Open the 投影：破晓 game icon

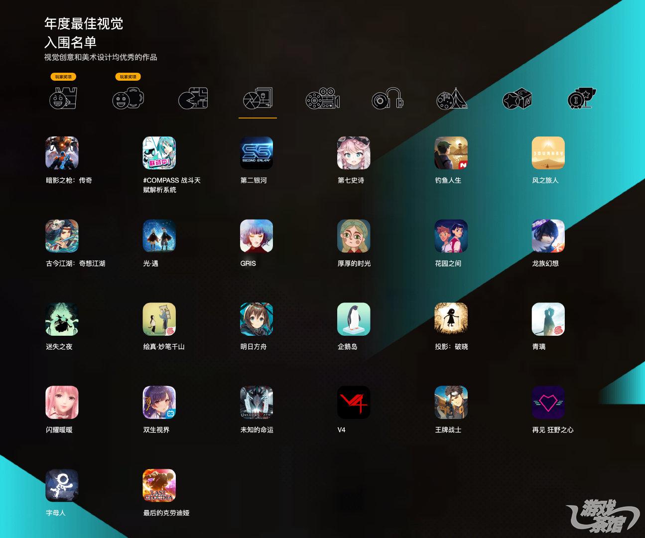451,319
